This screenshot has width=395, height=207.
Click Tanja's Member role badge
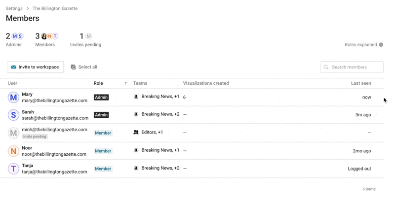(103, 169)
